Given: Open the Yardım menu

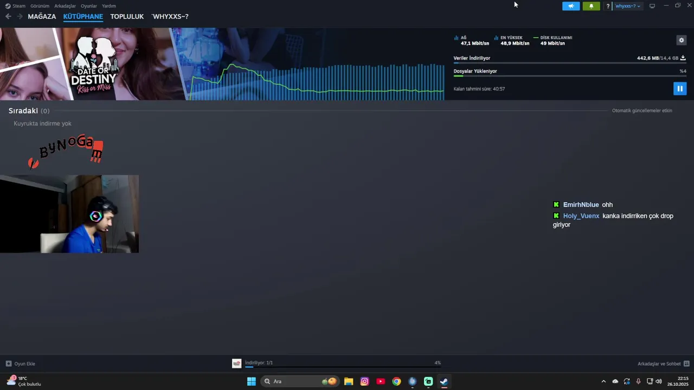Looking at the screenshot, I should coord(109,6).
